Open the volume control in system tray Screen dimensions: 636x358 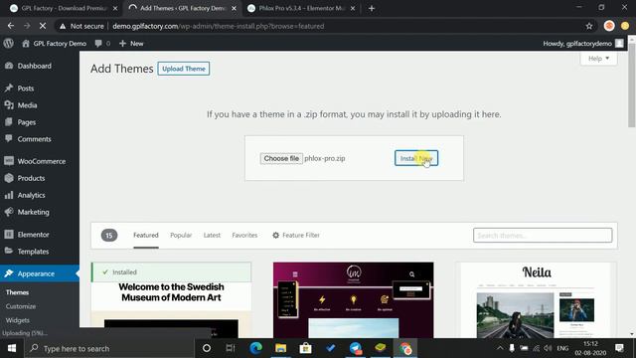[548, 348]
